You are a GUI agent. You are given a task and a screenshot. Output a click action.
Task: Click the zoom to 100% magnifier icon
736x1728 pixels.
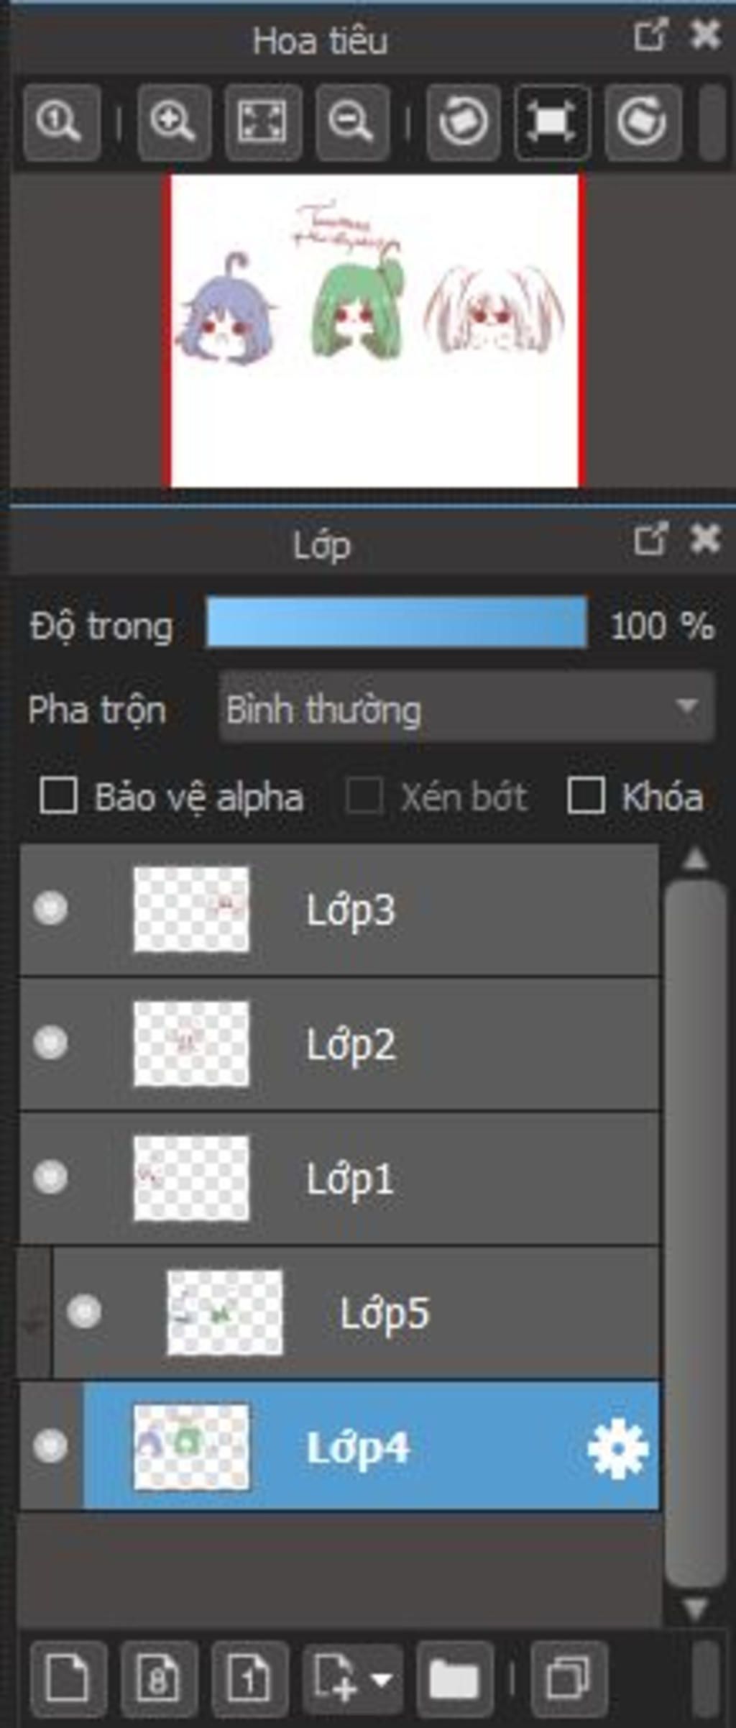point(62,122)
